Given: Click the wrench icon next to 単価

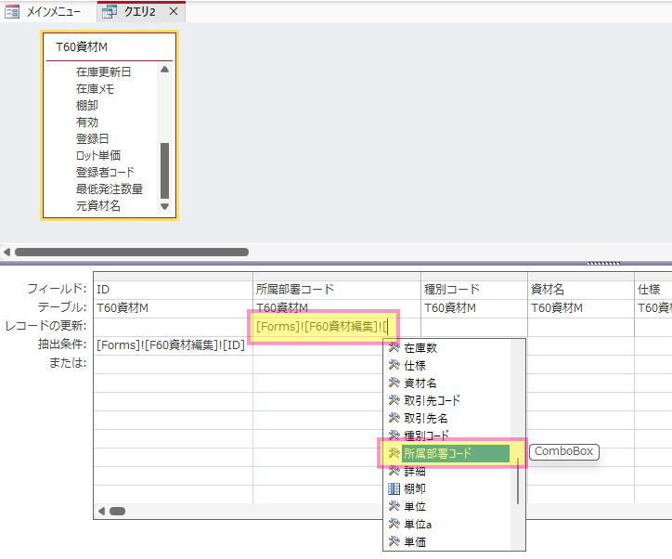Looking at the screenshot, I should click(x=394, y=541).
